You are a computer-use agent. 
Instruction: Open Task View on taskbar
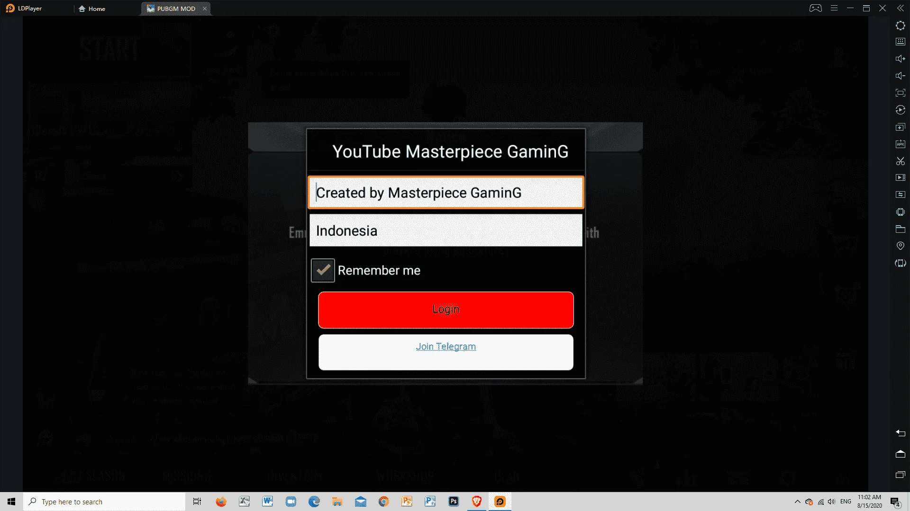pos(197,502)
